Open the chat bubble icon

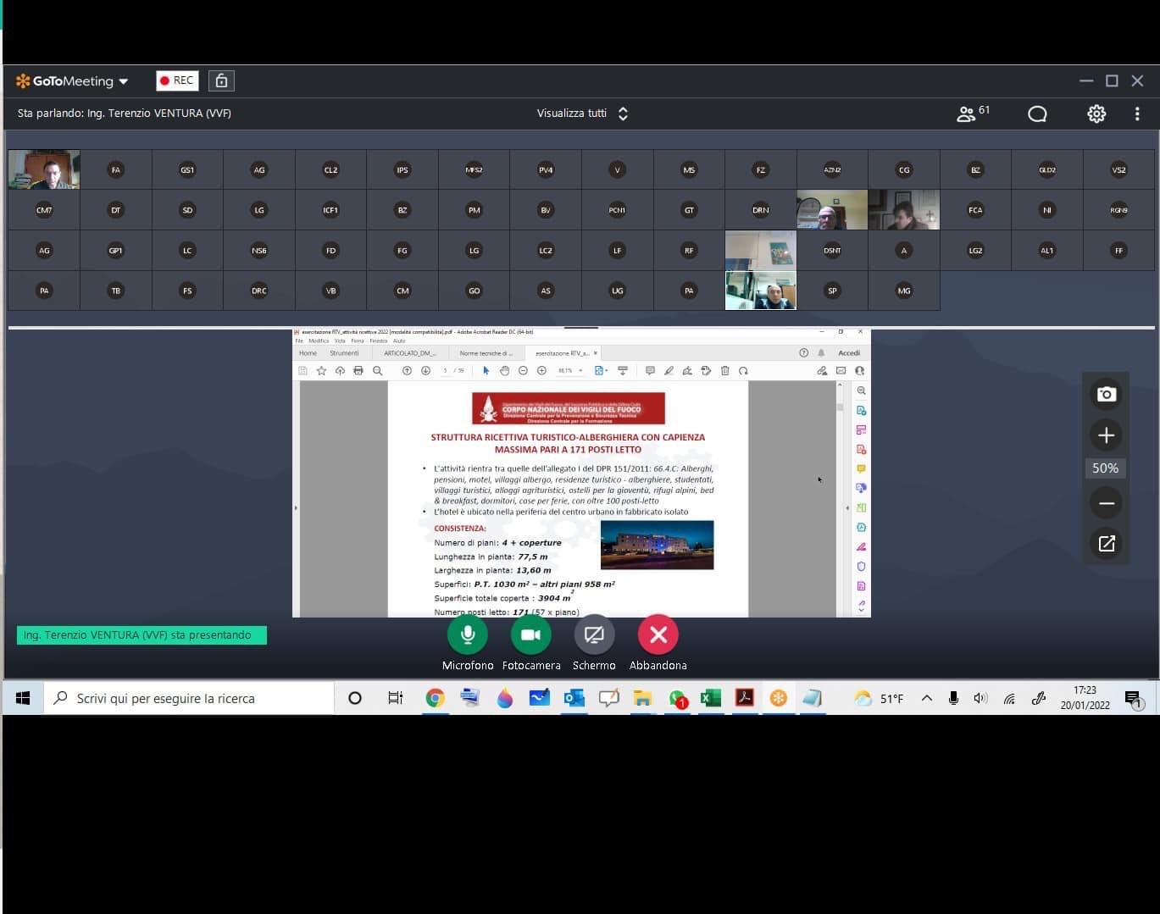(1037, 114)
